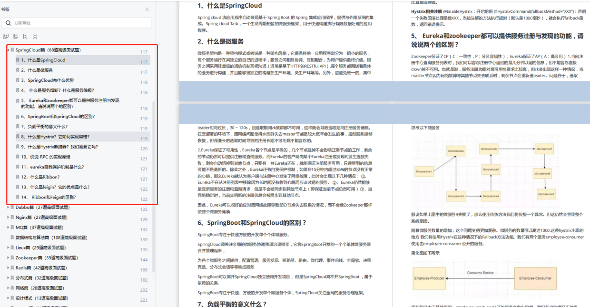
Task: Open bookmark 2、什么是微服务
Action: 37,70
